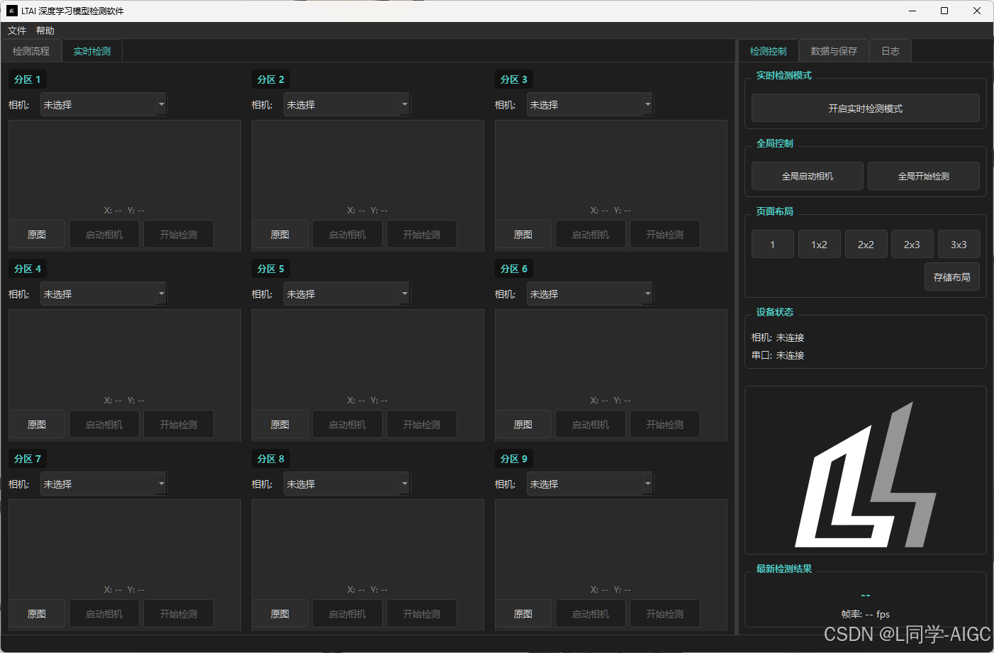Click 原图 button in 分区 5

tap(280, 425)
